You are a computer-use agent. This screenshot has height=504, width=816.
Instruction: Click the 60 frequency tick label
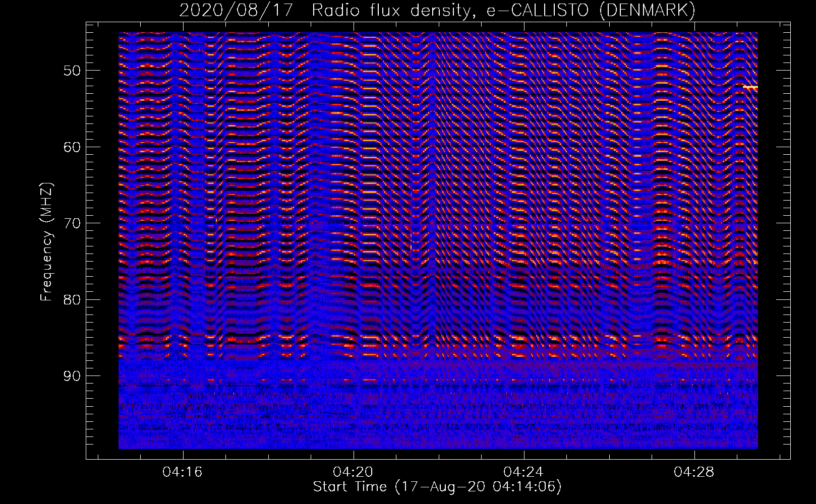(x=73, y=147)
